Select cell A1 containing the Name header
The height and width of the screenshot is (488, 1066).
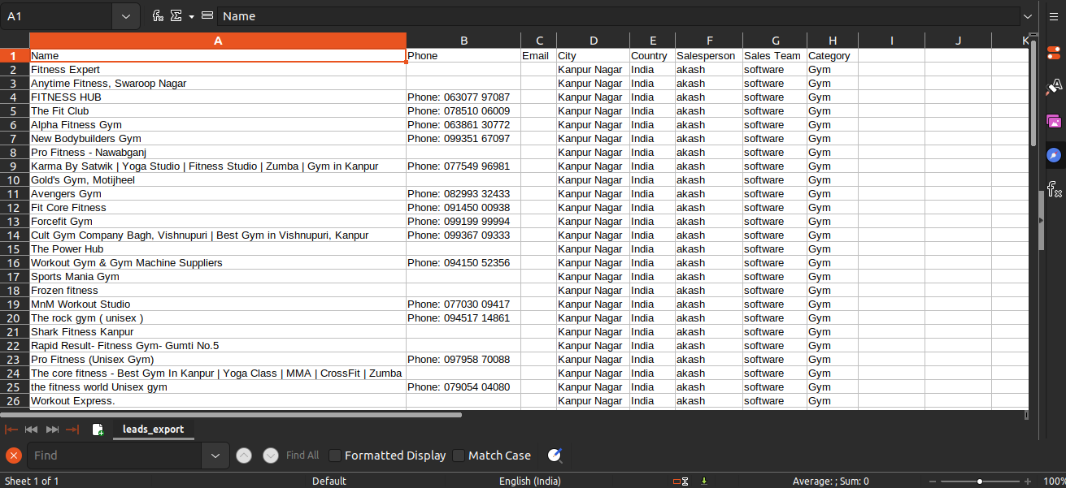217,55
